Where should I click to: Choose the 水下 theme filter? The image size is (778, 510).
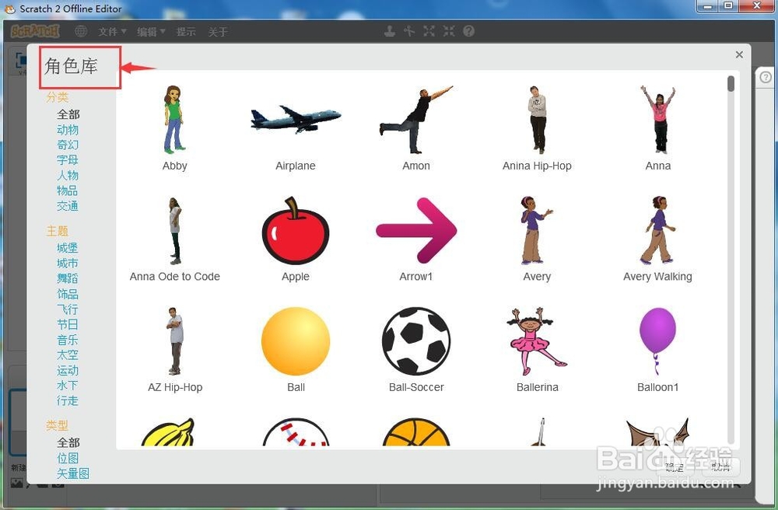68,385
